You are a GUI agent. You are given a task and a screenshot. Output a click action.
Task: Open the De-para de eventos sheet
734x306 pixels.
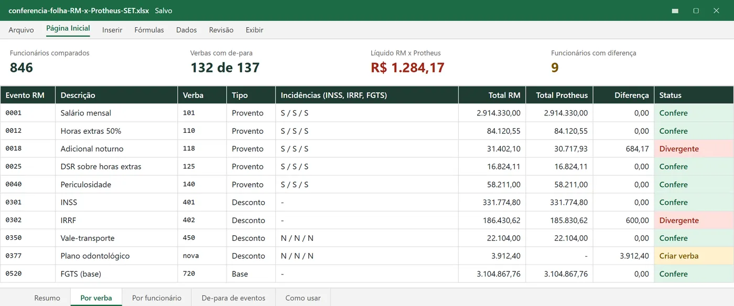(233, 298)
